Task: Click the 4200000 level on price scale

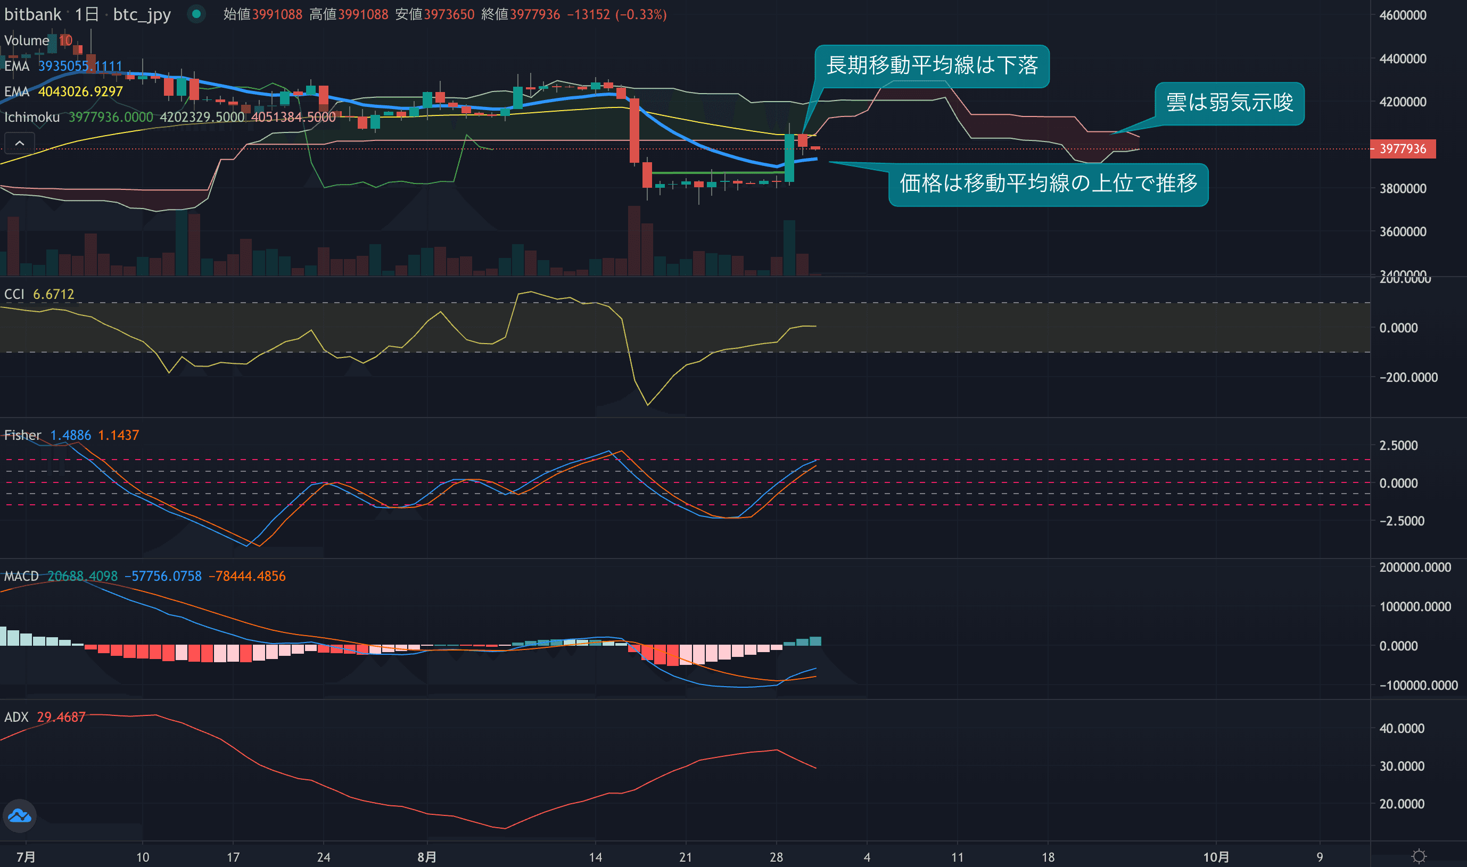Action: 1402,102
